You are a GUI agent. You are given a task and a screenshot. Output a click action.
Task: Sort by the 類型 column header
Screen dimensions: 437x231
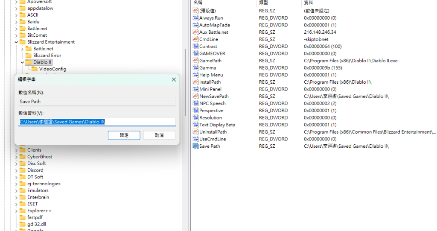263,3
